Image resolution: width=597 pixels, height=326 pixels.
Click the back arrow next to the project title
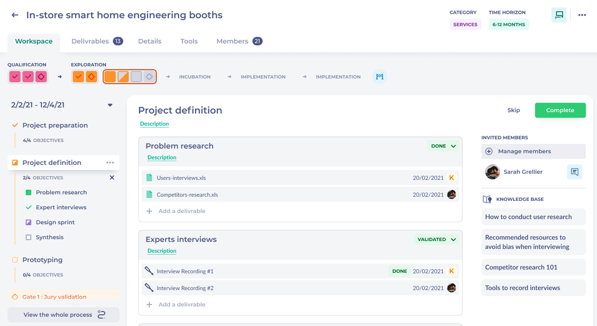(x=14, y=15)
